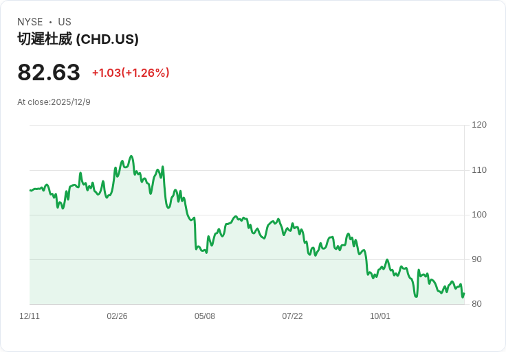Click the lowest dip of the price line

coord(416,296)
